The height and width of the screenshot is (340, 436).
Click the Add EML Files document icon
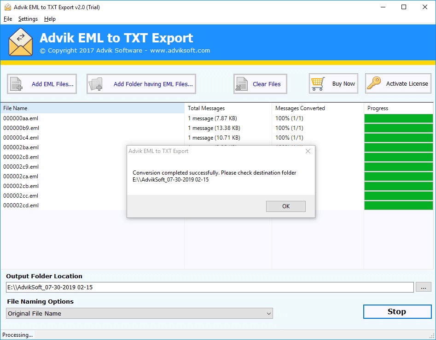pyautogui.click(x=16, y=84)
